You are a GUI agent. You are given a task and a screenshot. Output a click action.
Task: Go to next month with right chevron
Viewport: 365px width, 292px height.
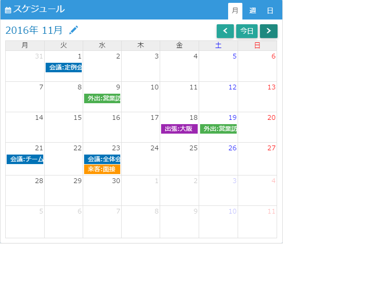[269, 31]
